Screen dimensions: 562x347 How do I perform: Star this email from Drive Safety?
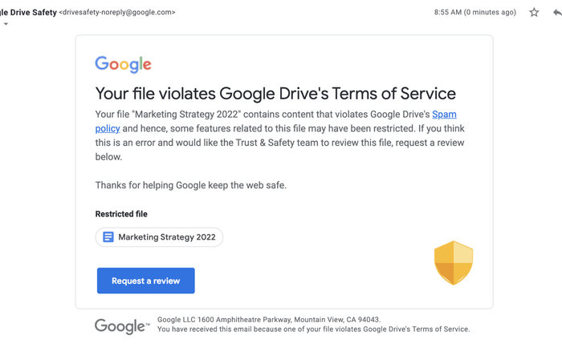tap(534, 13)
